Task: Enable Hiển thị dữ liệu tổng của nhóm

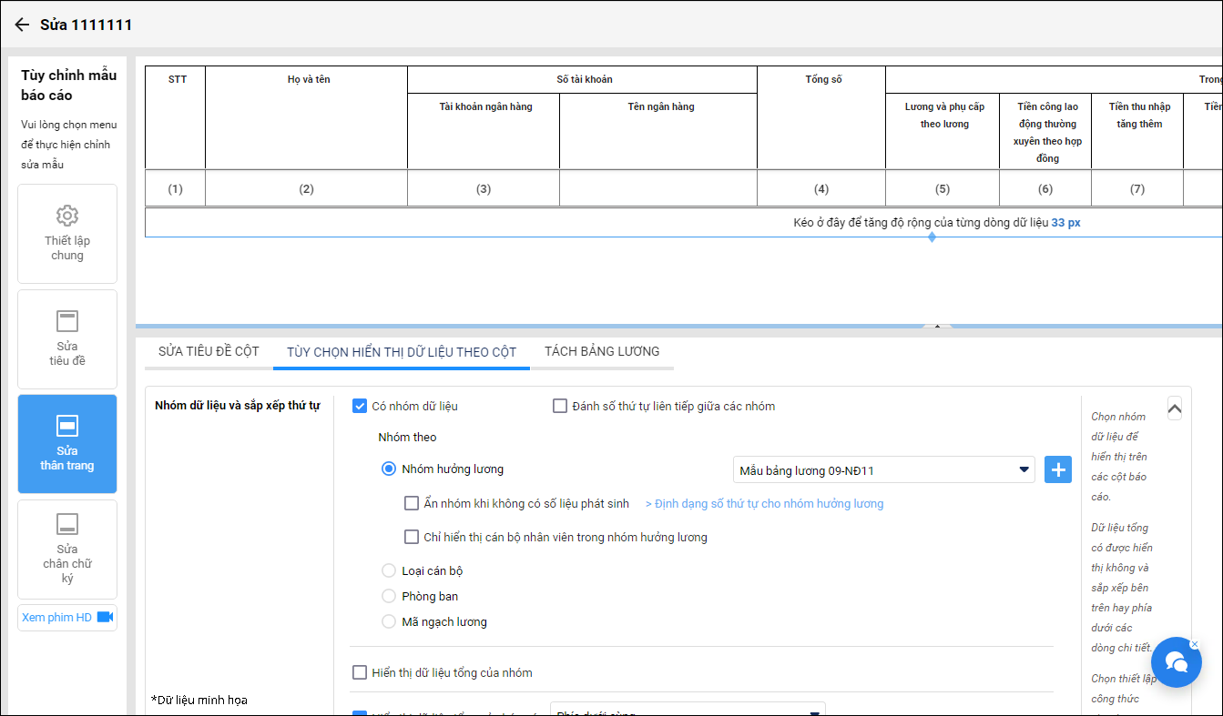Action: 360,672
